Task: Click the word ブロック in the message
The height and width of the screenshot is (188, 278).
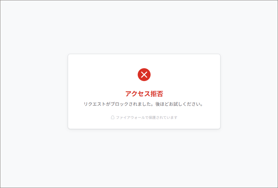Action: pos(120,104)
